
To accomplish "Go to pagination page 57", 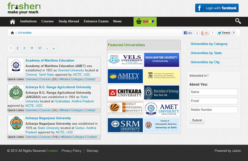I will point(40,48).
